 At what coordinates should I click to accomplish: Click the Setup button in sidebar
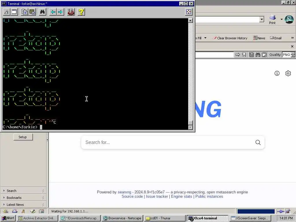point(23,137)
